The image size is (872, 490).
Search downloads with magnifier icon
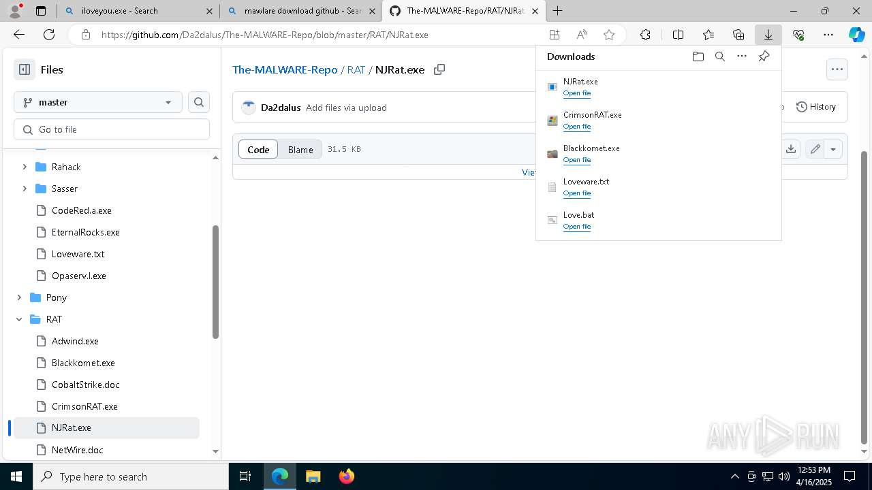click(x=719, y=56)
